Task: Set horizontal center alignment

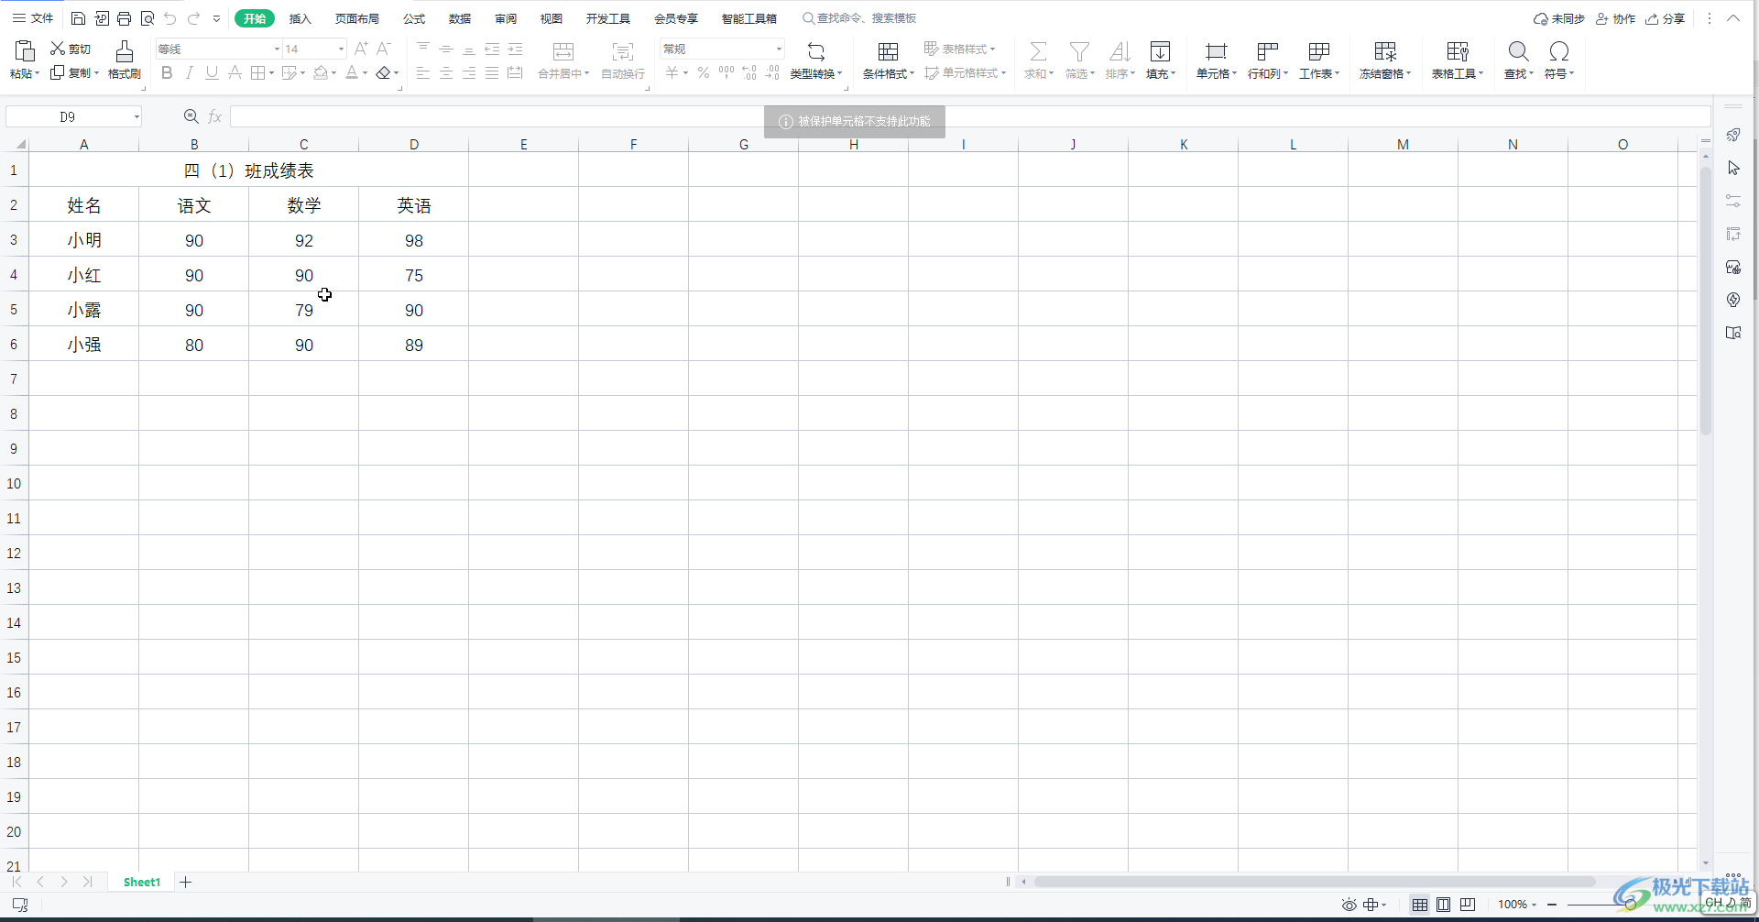Action: point(446,73)
